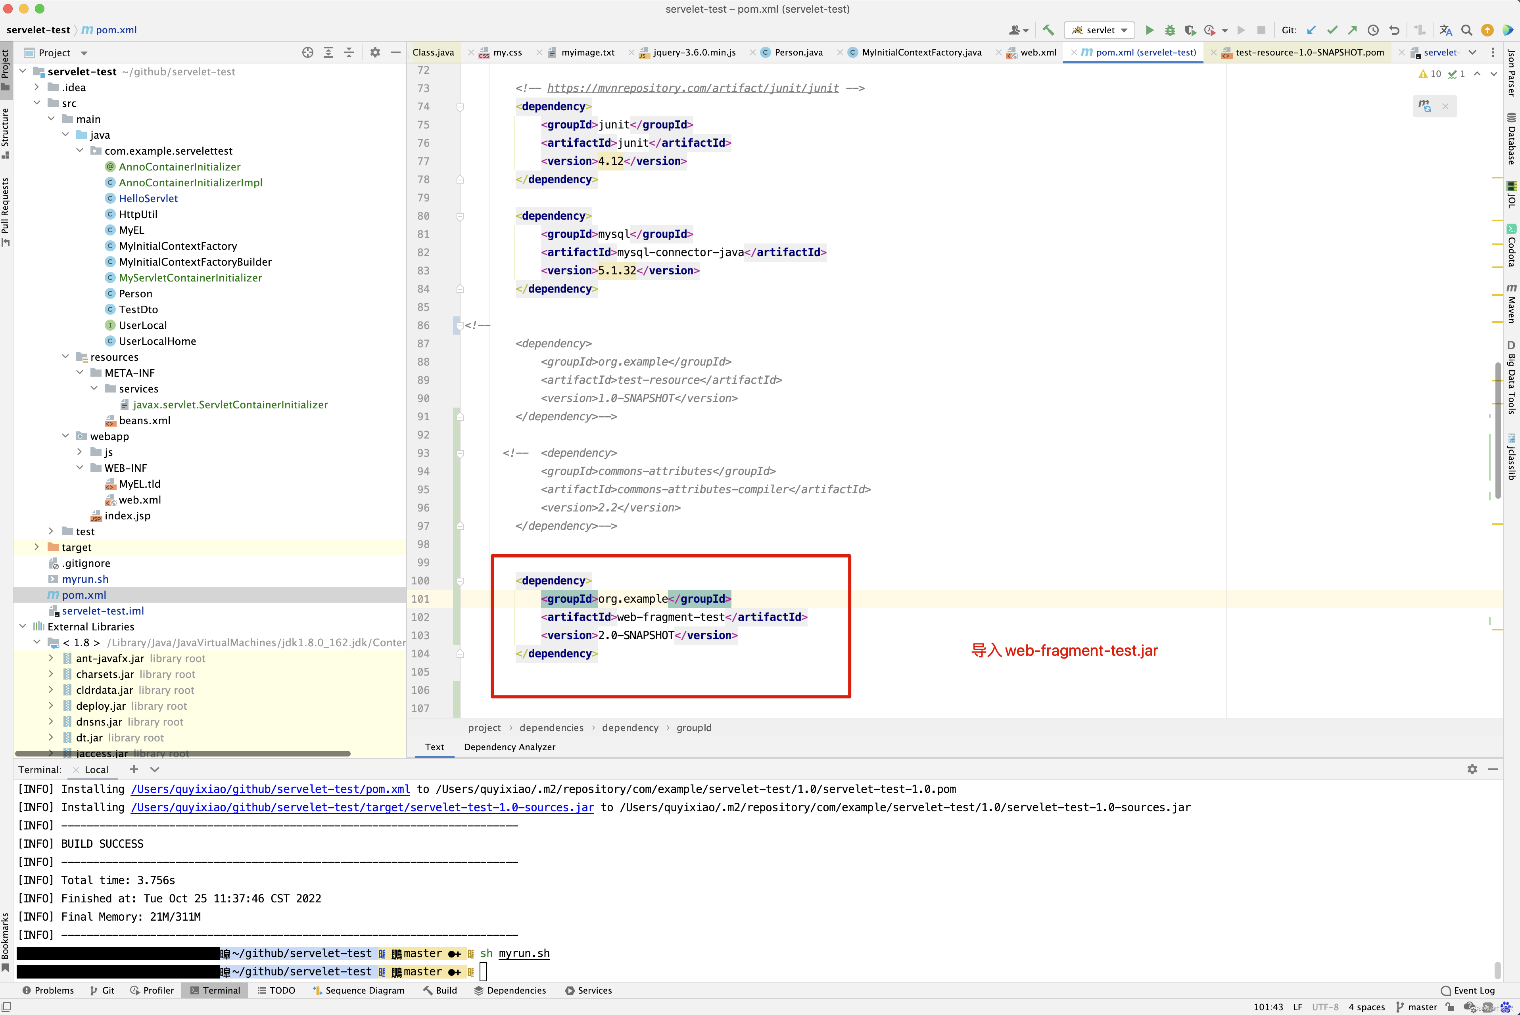
Task: Click the Build hammer icon
Action: [1048, 30]
